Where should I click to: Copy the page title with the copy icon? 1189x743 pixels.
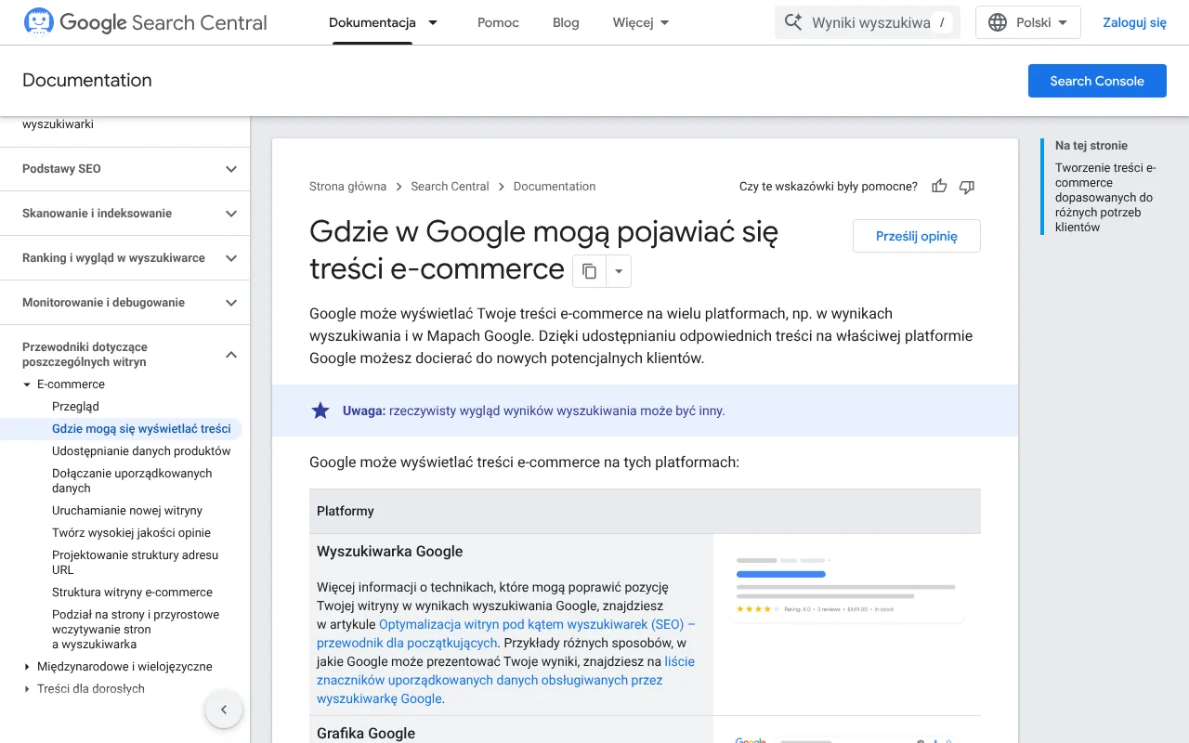589,271
